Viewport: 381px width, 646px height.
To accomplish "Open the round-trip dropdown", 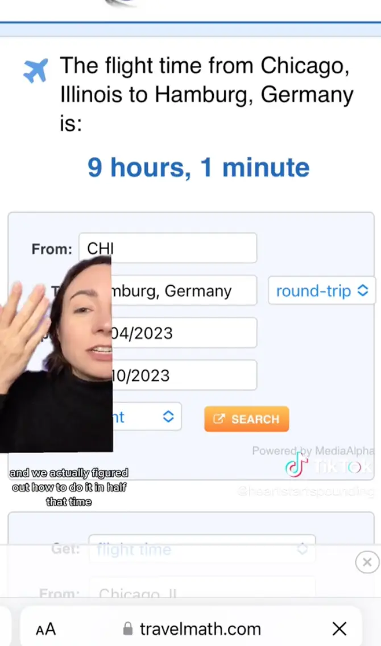I will pos(322,291).
